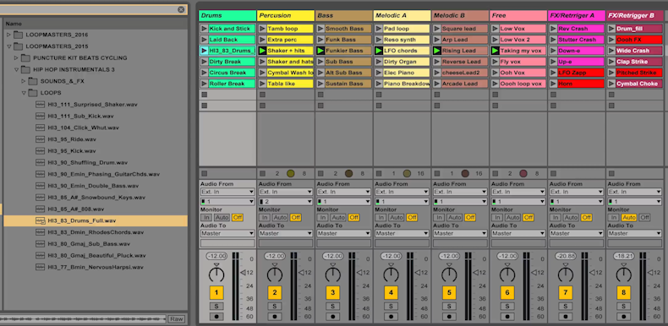Click the HI3_95_Ride.wav file icon
Image resolution: width=668 pixels, height=326 pixels.
click(40, 139)
